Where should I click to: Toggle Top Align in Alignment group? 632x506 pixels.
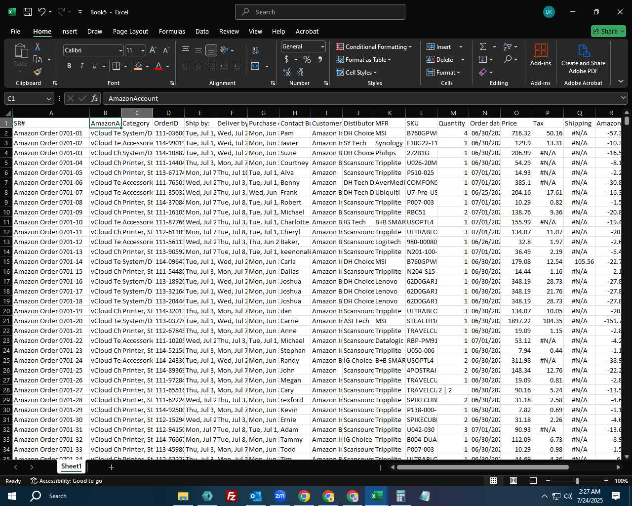(186, 50)
